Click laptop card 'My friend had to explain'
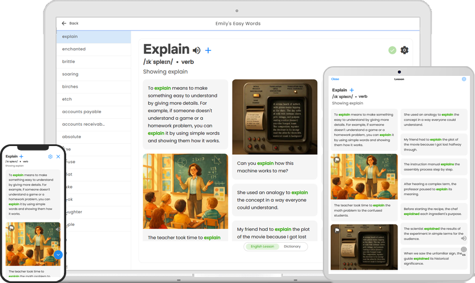Image resolution: width=475 pixels, height=283 pixels. [275, 231]
